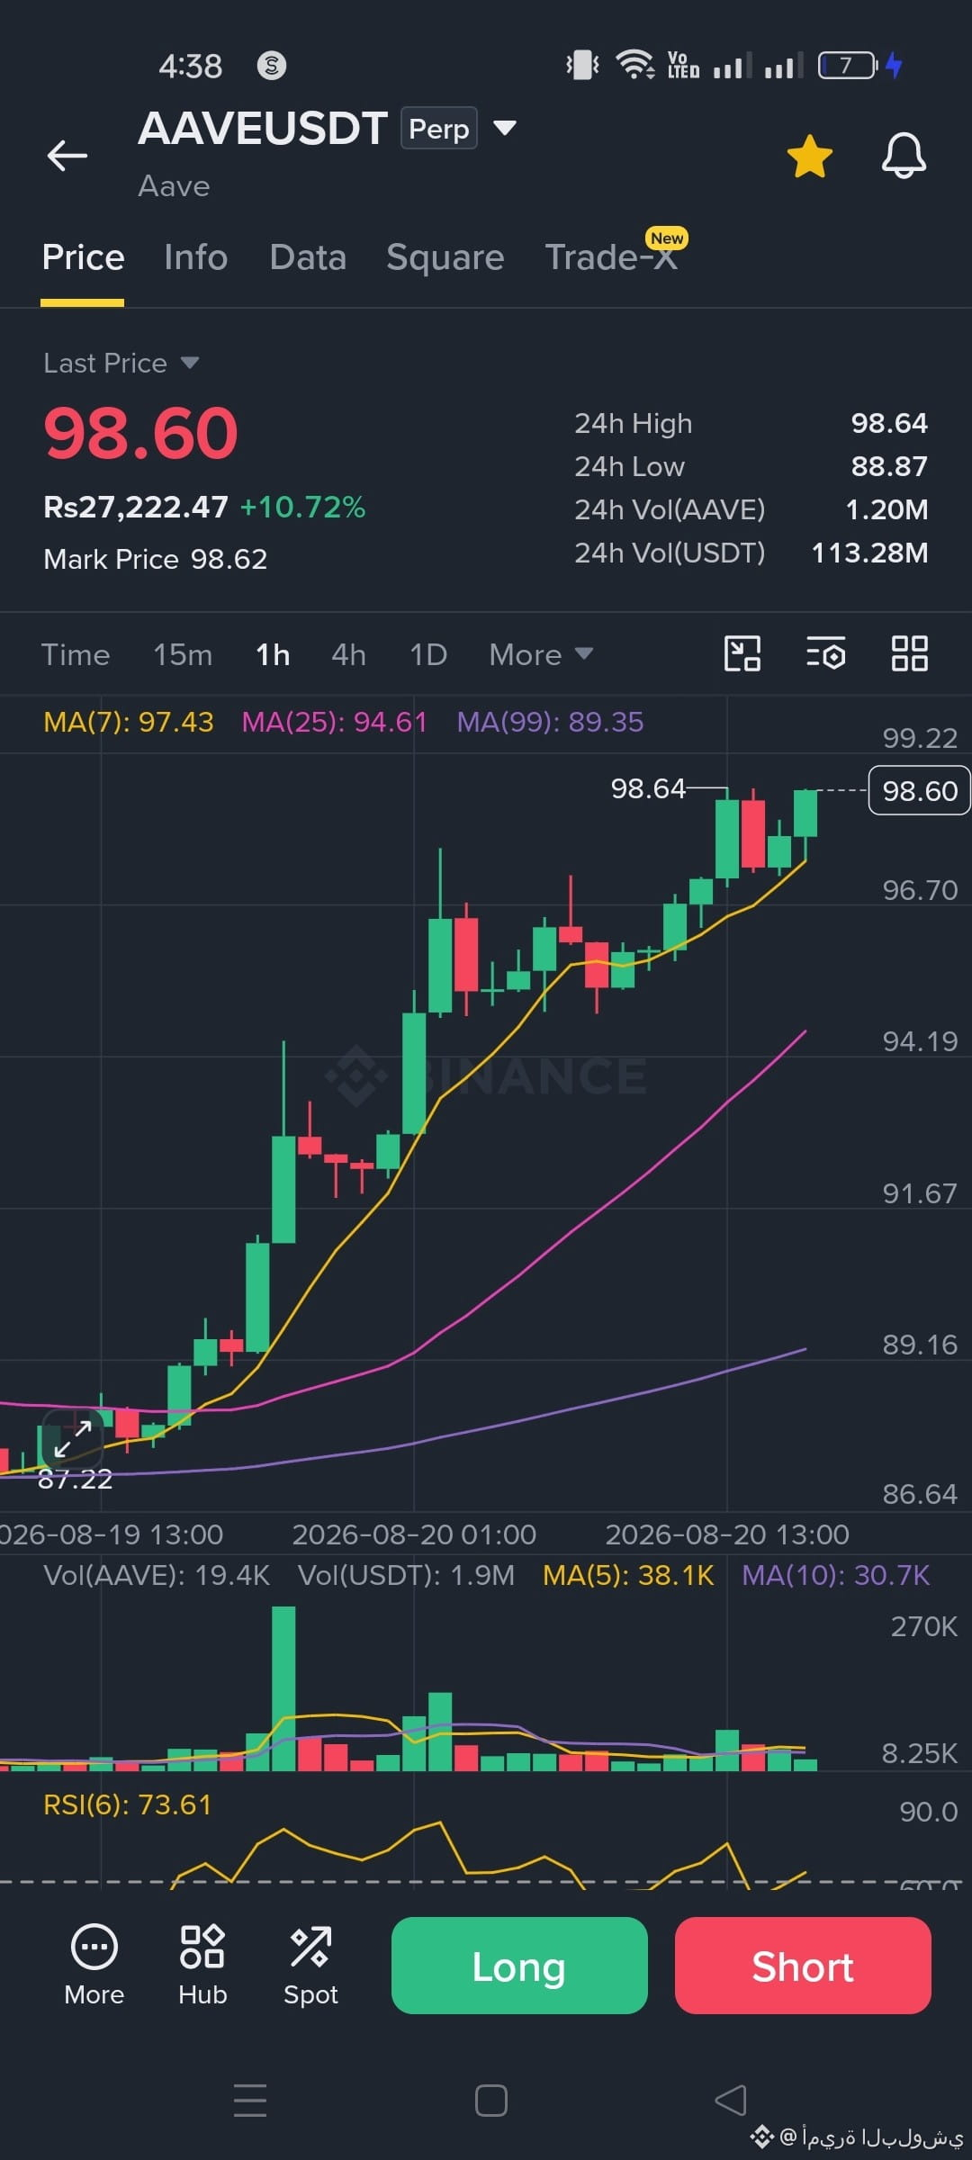Select the 4h chart interval
Viewport: 972px width, 2160px height.
click(348, 654)
